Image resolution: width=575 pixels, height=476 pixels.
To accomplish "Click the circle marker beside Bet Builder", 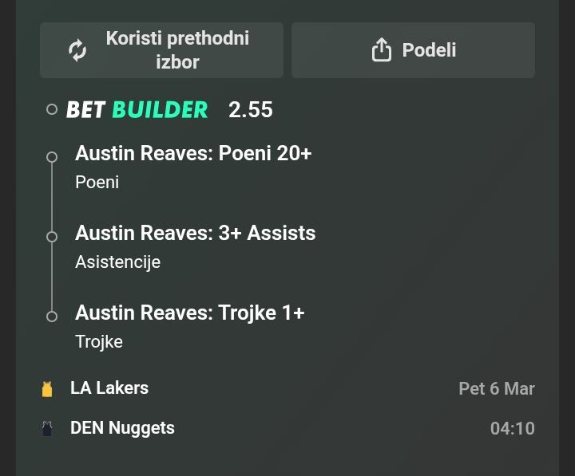I will click(52, 109).
